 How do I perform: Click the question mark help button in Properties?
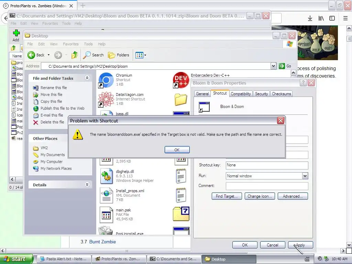point(303,83)
